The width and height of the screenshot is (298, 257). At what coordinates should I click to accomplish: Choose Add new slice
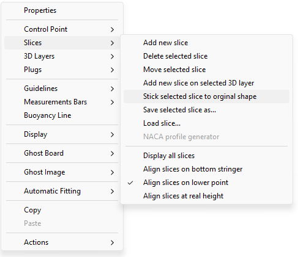click(206, 43)
